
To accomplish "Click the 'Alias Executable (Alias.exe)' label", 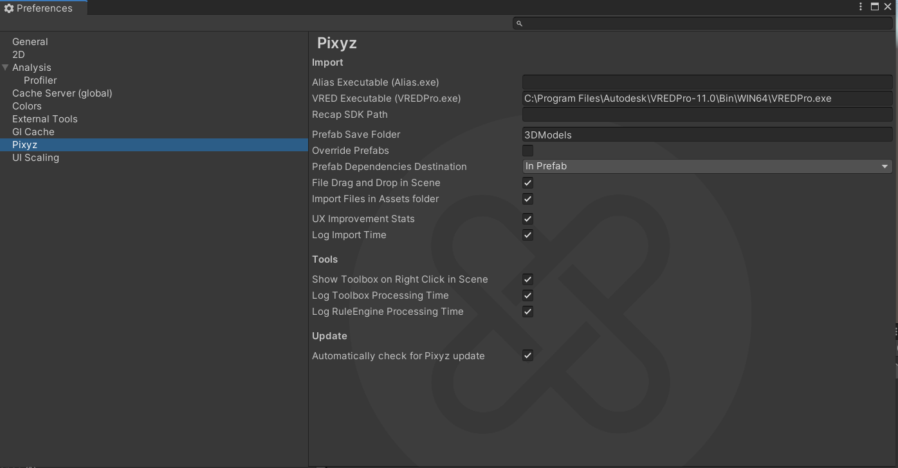I will pyautogui.click(x=376, y=82).
